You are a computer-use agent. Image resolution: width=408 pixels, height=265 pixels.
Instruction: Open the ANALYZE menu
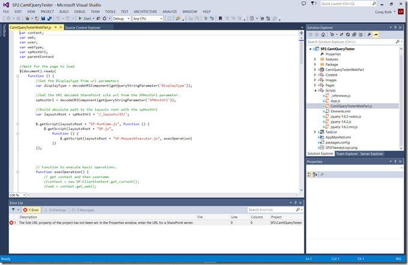pyautogui.click(x=170, y=12)
